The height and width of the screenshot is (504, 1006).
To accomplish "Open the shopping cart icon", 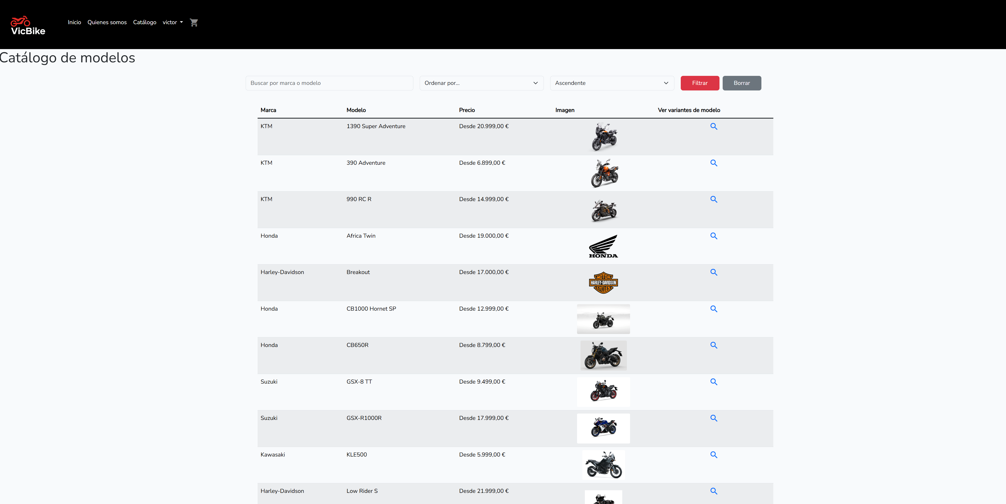I will [x=194, y=22].
